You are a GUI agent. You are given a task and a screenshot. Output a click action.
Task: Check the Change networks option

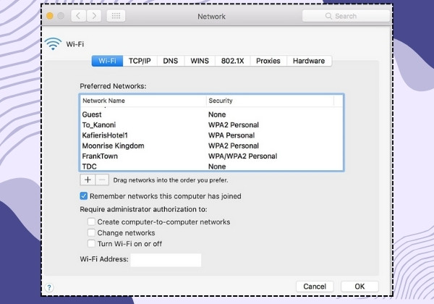click(91, 232)
